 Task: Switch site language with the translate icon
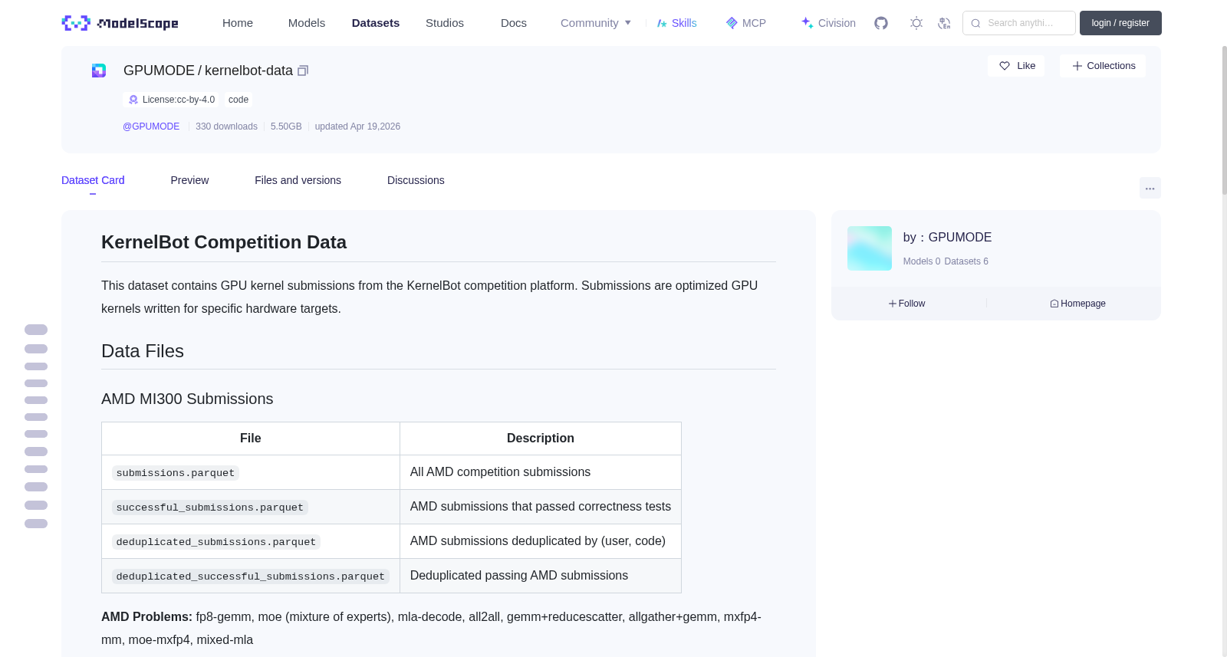point(944,23)
